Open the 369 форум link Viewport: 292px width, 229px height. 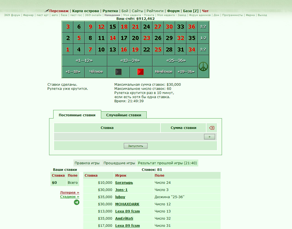click(x=12, y=15)
